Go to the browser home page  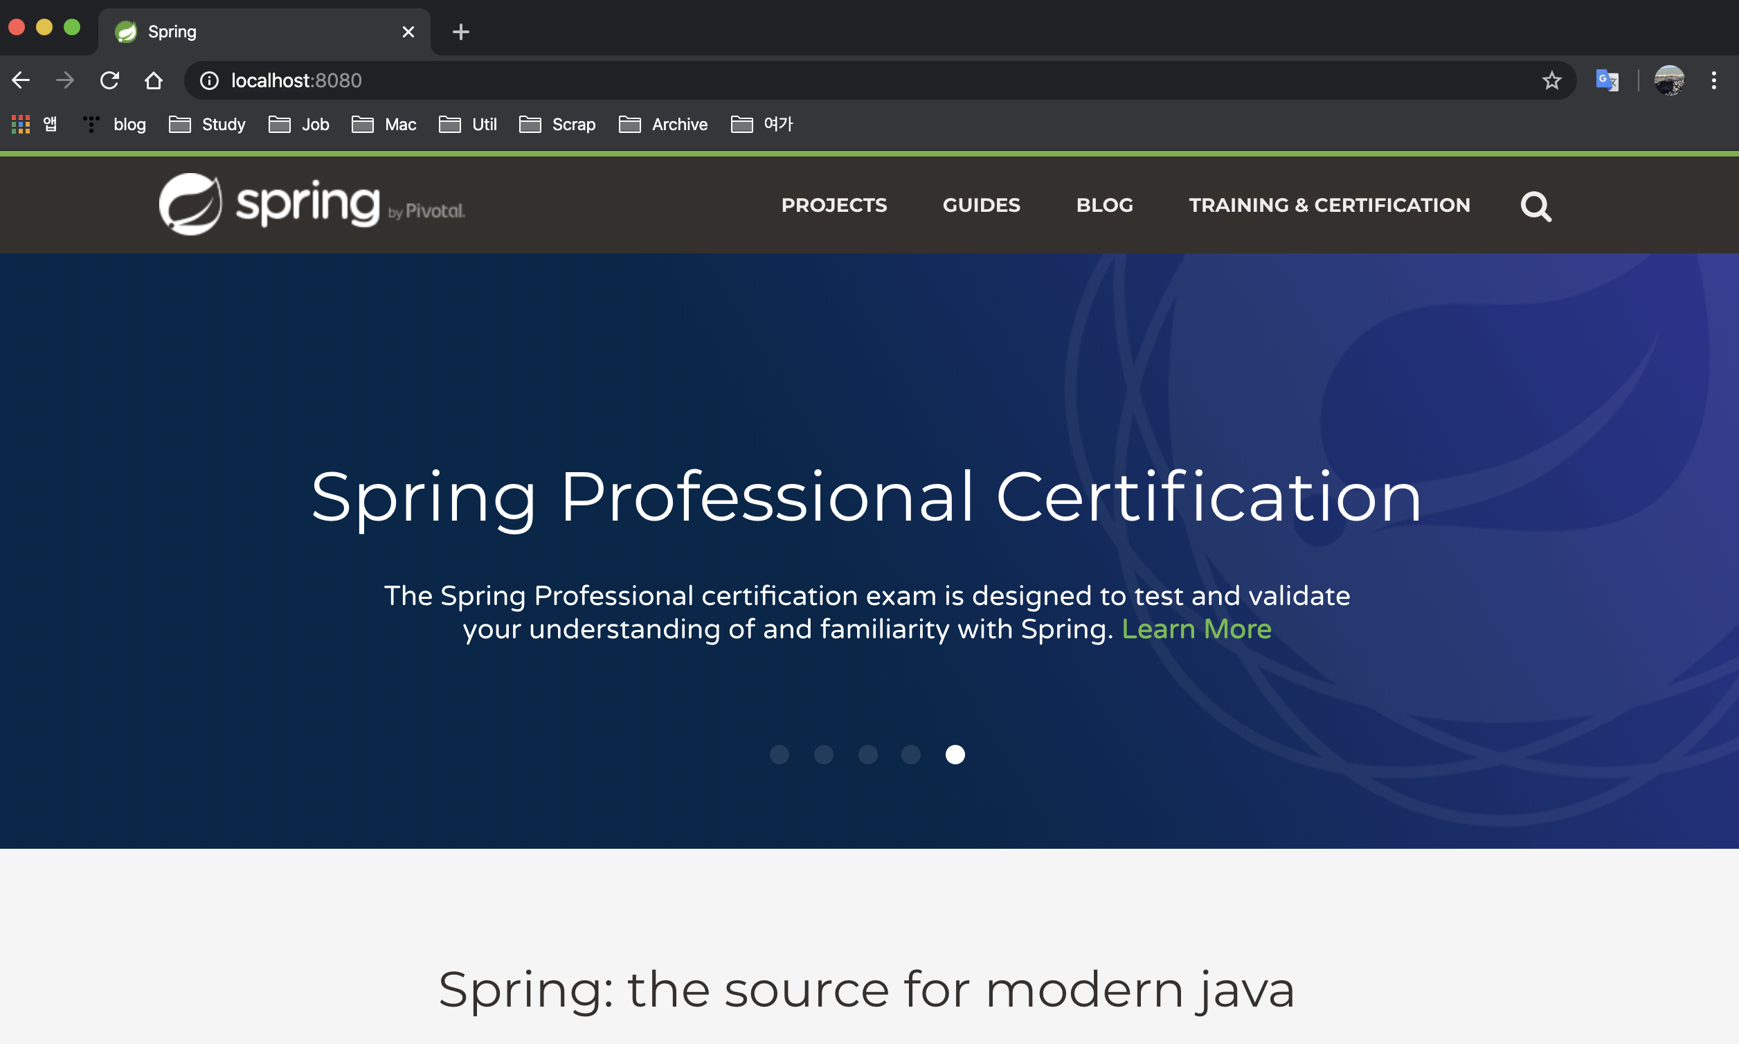click(154, 80)
